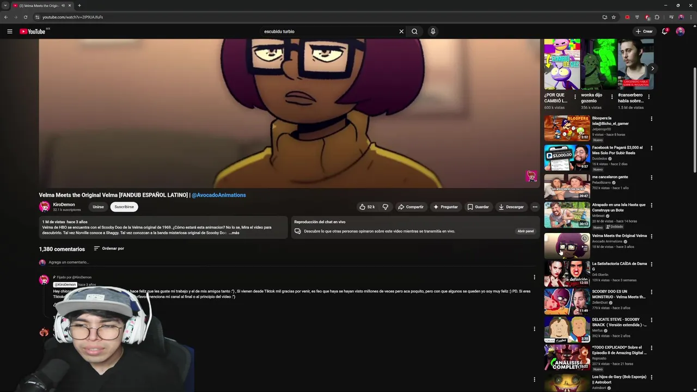Like the video (52 k)
Viewport: 697px width, 392px height.
(366, 207)
